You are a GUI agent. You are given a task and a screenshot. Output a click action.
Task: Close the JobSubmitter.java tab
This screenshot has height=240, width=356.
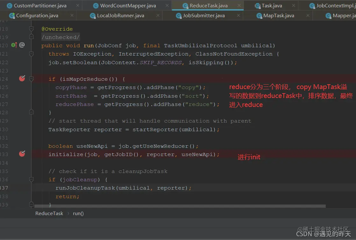click(239, 15)
